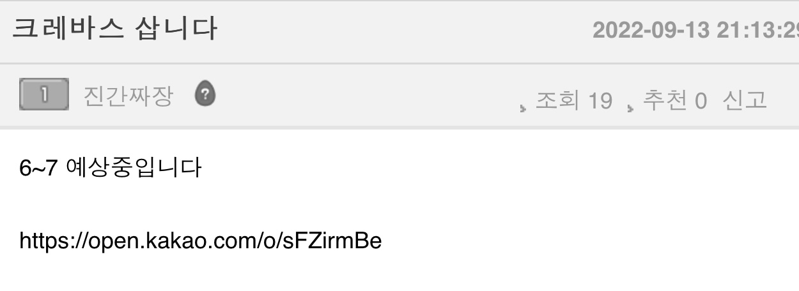This screenshot has height=291, width=799.
Task: Report the post using 신고
Action: 744,100
